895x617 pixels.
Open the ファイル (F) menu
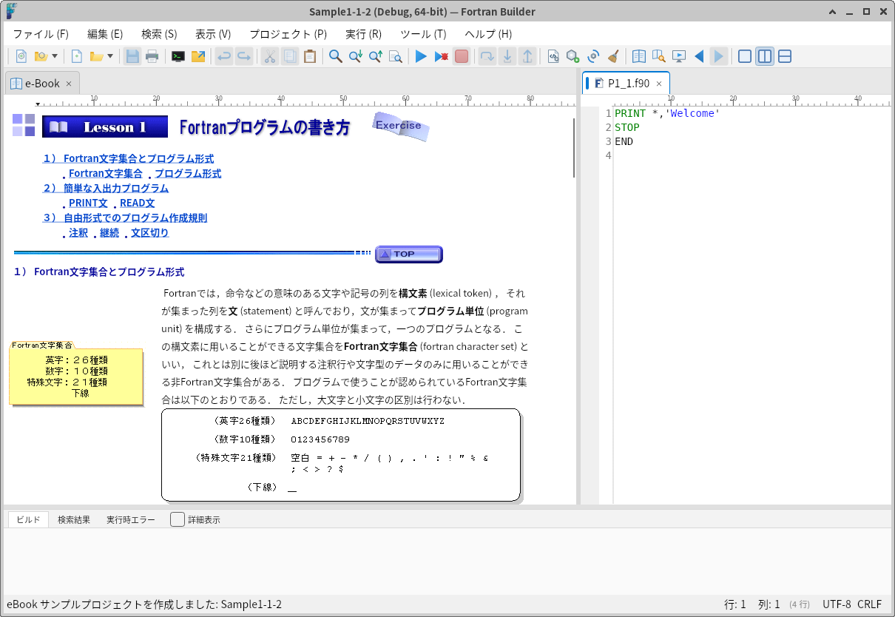(41, 34)
